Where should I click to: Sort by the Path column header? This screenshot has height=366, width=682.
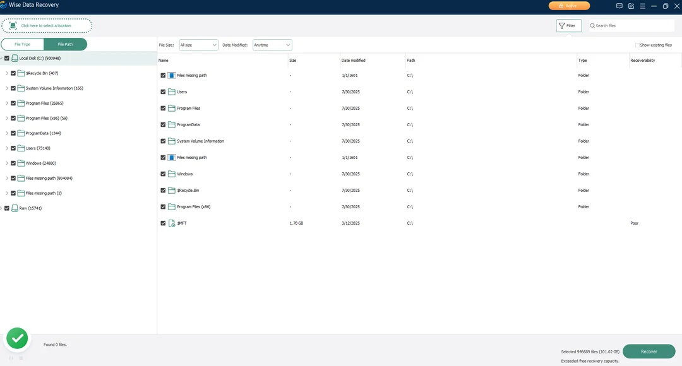tap(491, 61)
